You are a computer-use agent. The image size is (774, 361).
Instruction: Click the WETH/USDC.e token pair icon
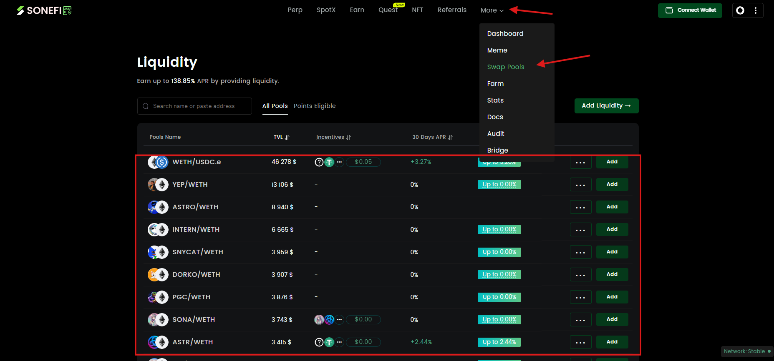158,162
